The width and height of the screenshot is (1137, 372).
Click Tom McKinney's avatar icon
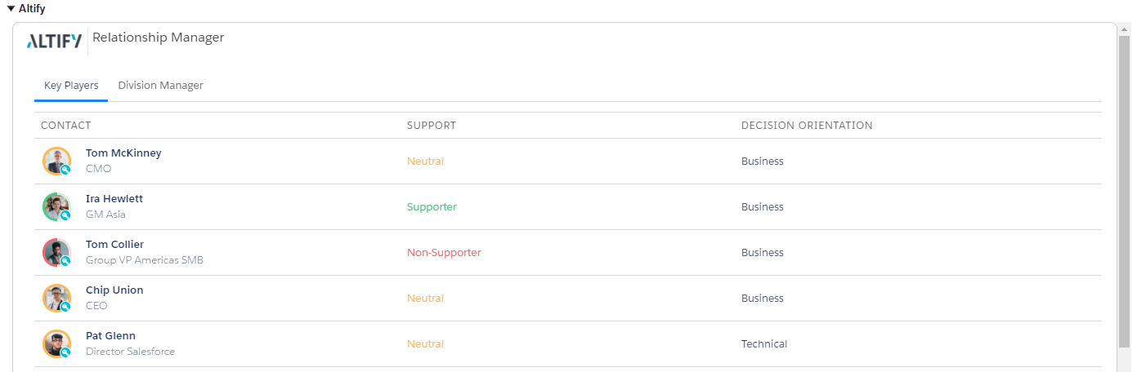point(56,161)
